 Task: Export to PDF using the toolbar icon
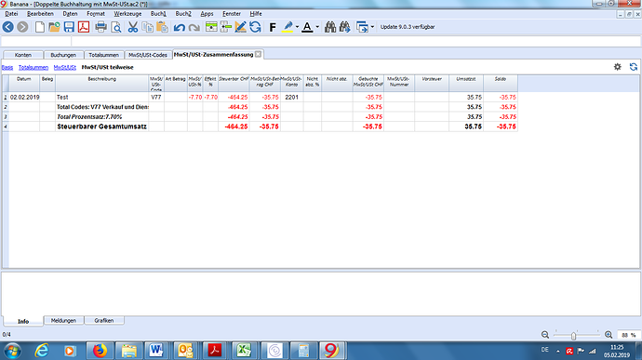tap(84, 27)
